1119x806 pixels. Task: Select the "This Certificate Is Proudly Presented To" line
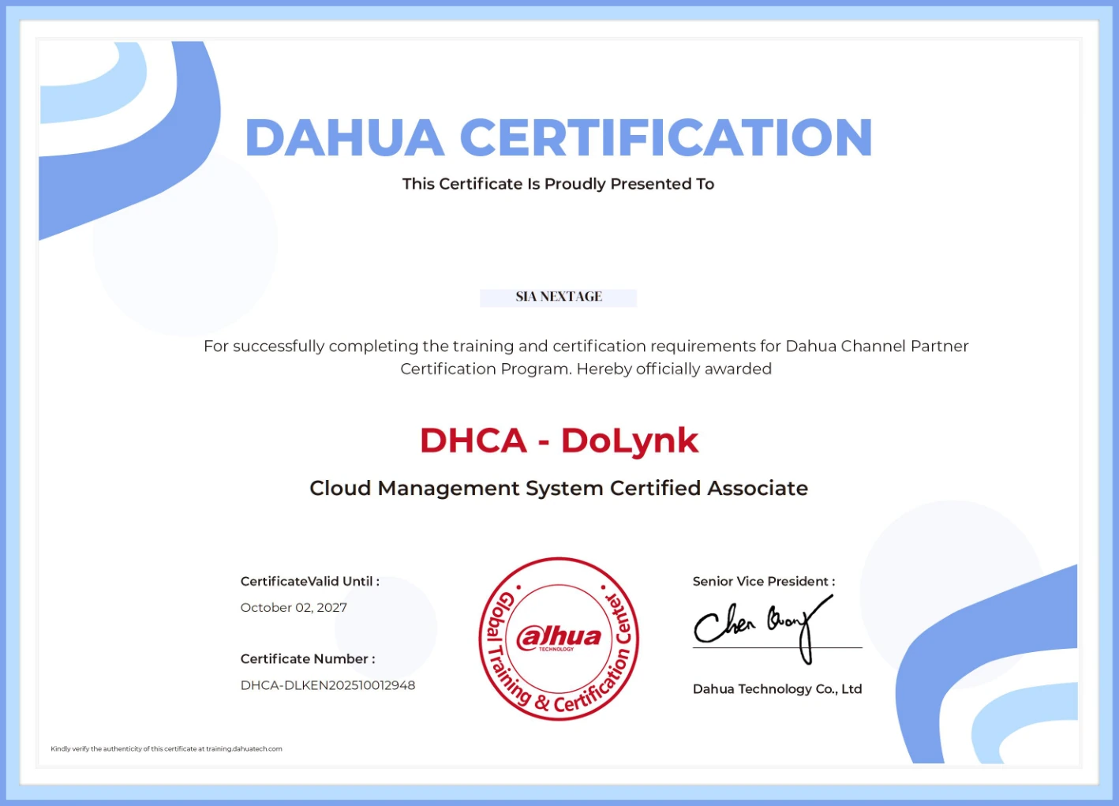pyautogui.click(x=558, y=184)
